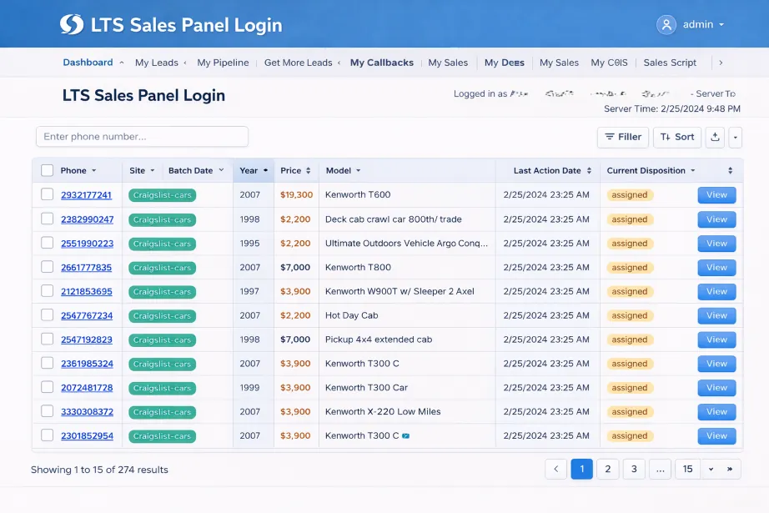Click the Craigslist-cars tag for 2382990247

click(x=163, y=219)
